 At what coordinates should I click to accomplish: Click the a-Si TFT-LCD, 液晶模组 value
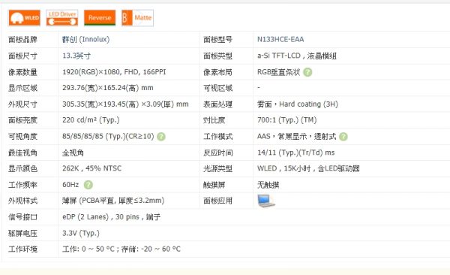297,56
